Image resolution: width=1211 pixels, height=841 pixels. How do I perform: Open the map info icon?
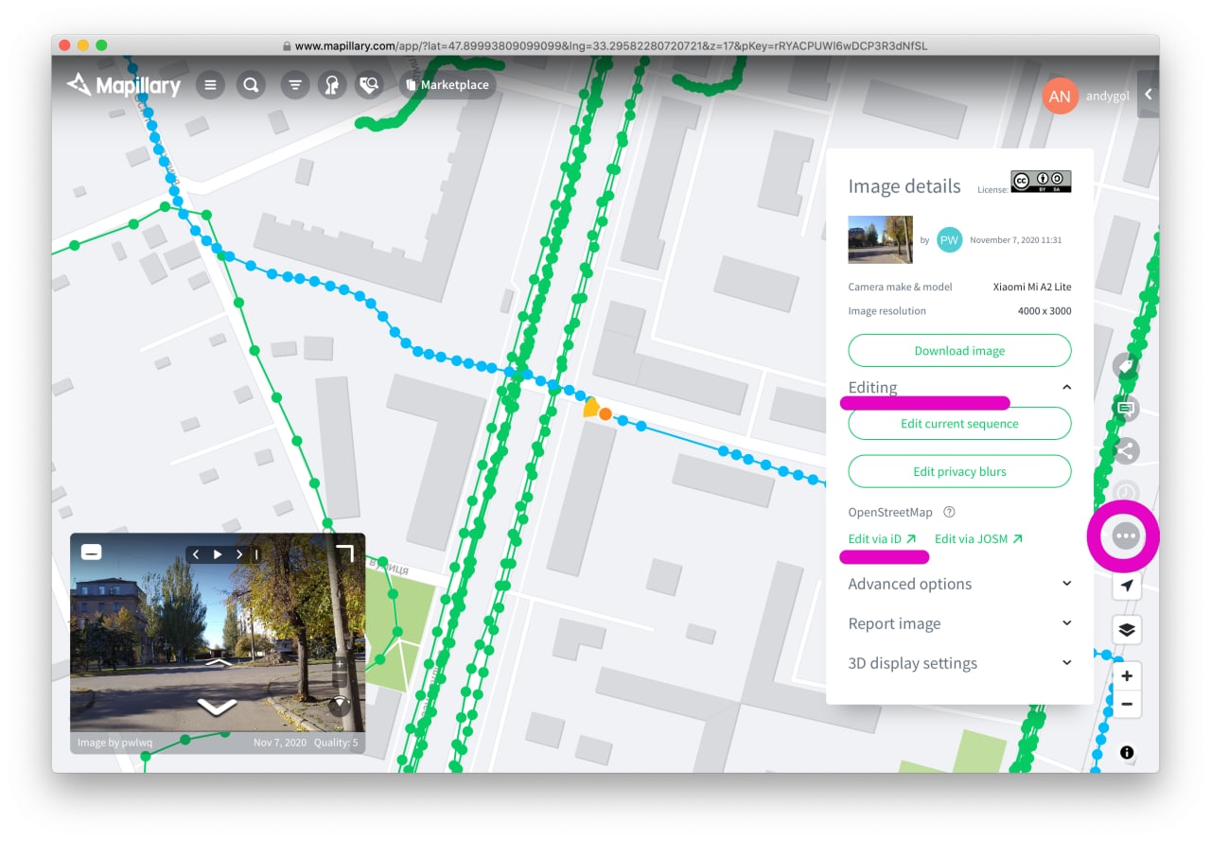coord(1127,753)
